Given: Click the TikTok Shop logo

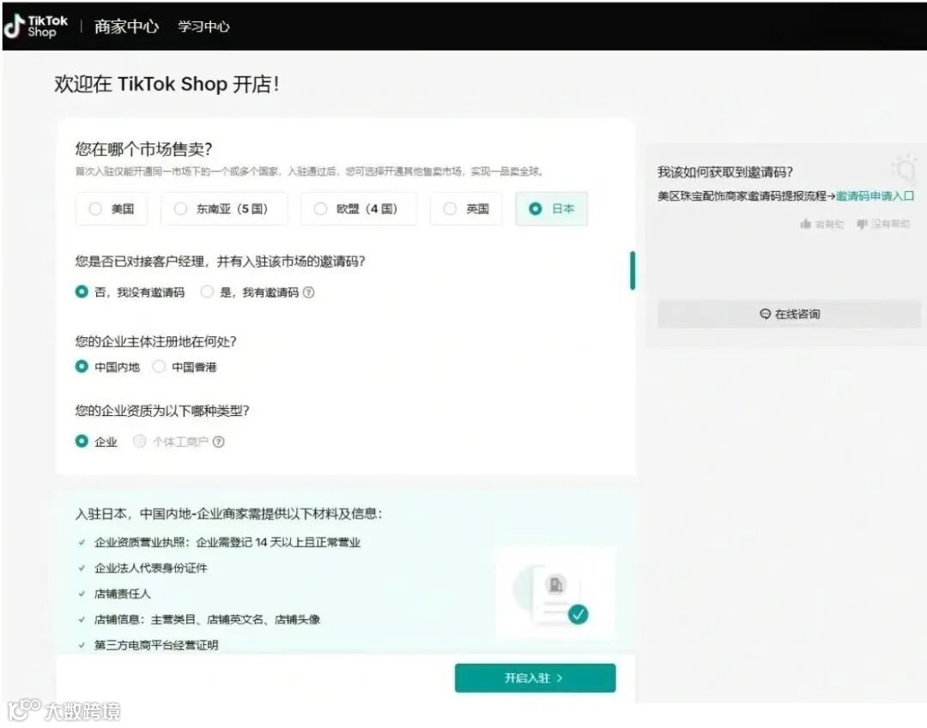Looking at the screenshot, I should click(36, 27).
